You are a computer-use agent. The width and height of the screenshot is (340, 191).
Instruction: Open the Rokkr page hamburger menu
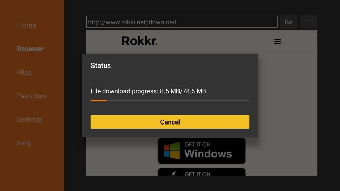(277, 41)
